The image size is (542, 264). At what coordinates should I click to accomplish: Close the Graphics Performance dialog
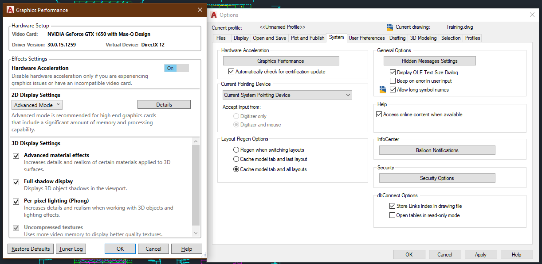(200, 10)
